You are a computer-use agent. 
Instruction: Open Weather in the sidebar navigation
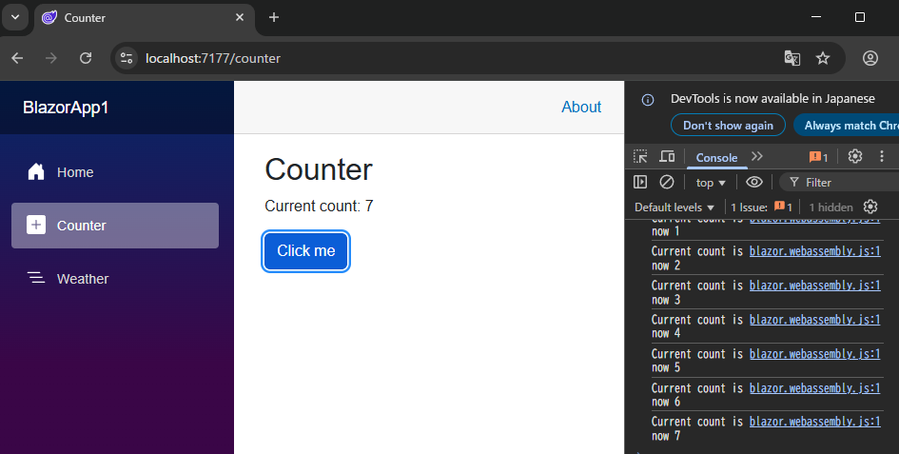tap(83, 279)
